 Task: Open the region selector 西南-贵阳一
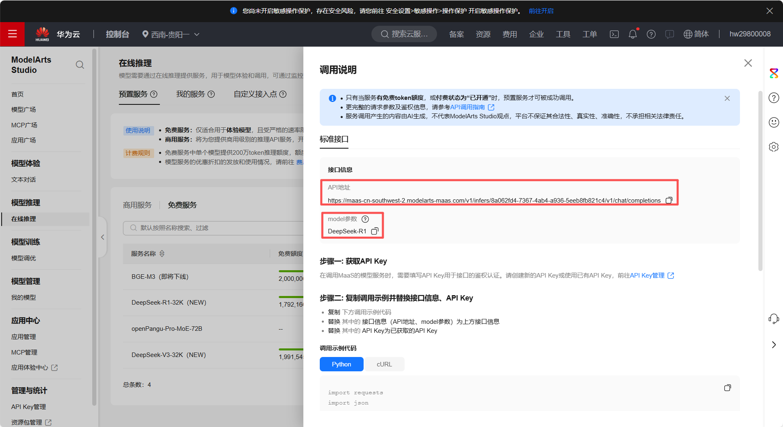[171, 34]
